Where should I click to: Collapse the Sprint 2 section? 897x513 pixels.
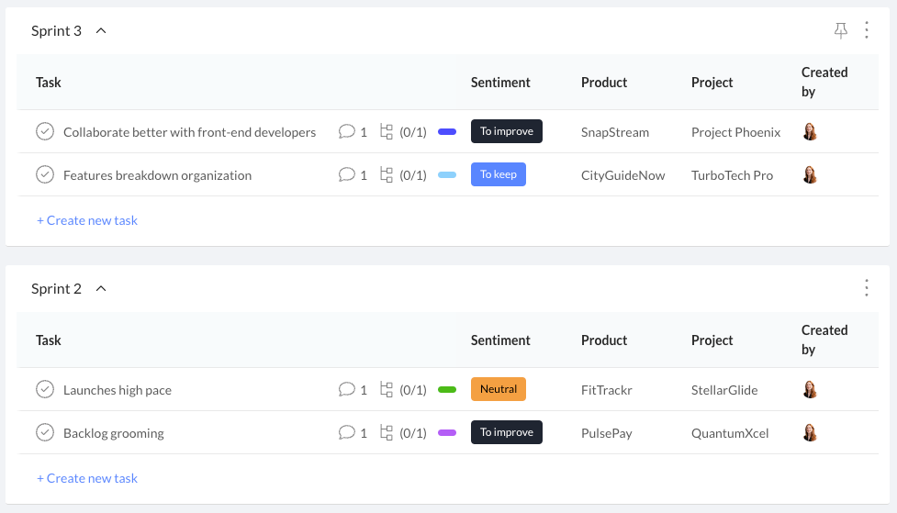tap(101, 288)
